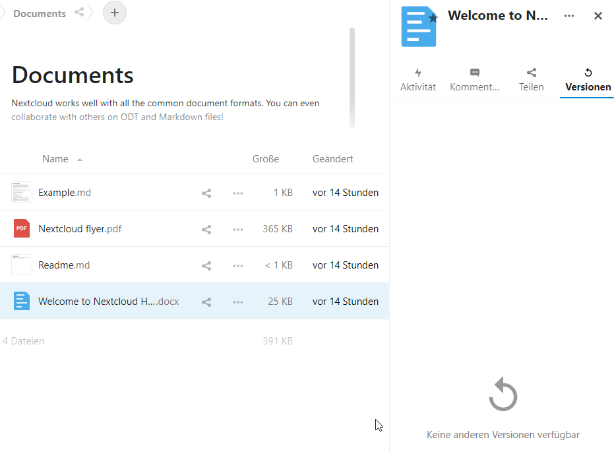Open the actions menu for the Welcome docx file

[x=238, y=302]
